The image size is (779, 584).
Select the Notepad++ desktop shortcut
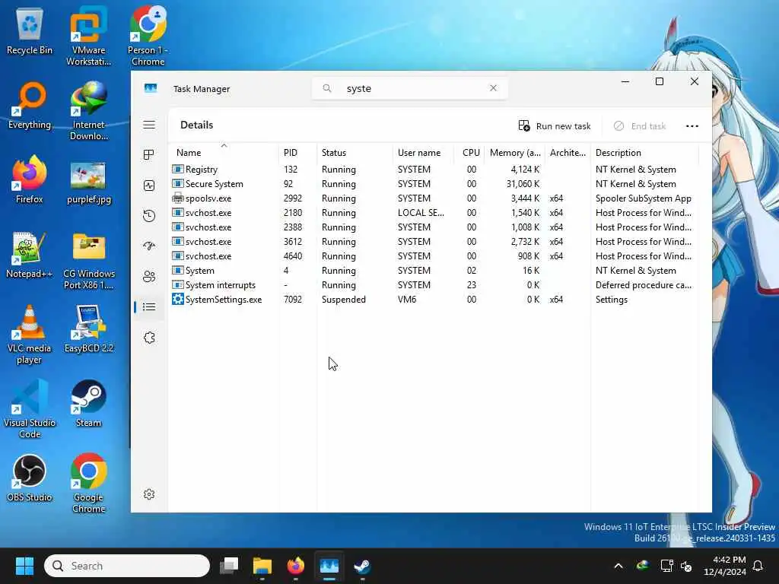coord(30,255)
